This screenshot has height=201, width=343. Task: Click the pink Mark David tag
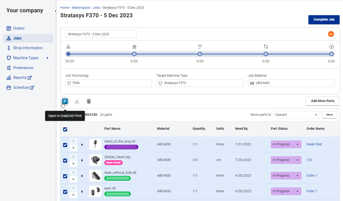click(x=114, y=163)
